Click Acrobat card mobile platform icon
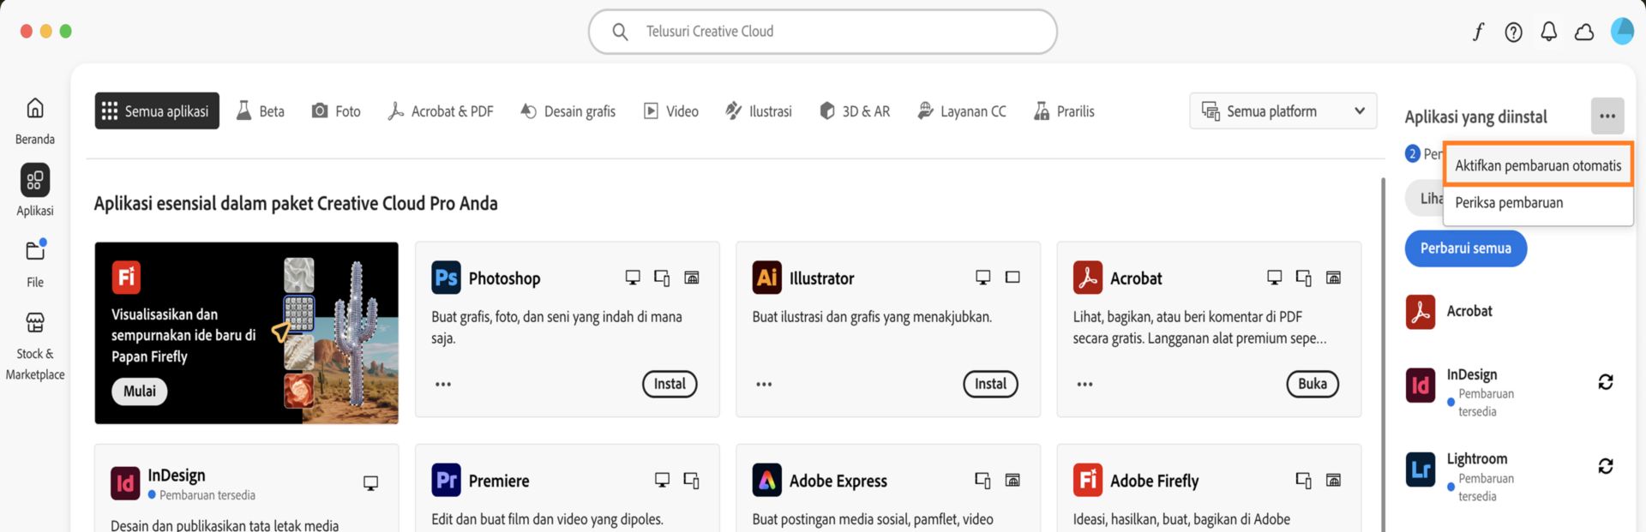The height and width of the screenshot is (532, 1646). [x=1304, y=278]
